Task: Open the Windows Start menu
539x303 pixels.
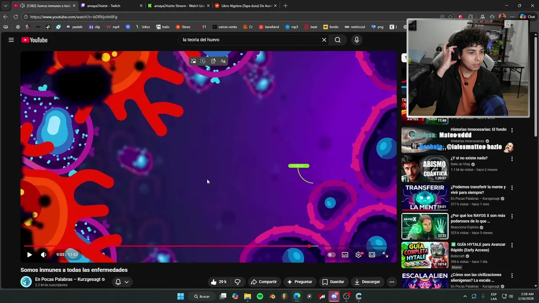Action: (181, 296)
